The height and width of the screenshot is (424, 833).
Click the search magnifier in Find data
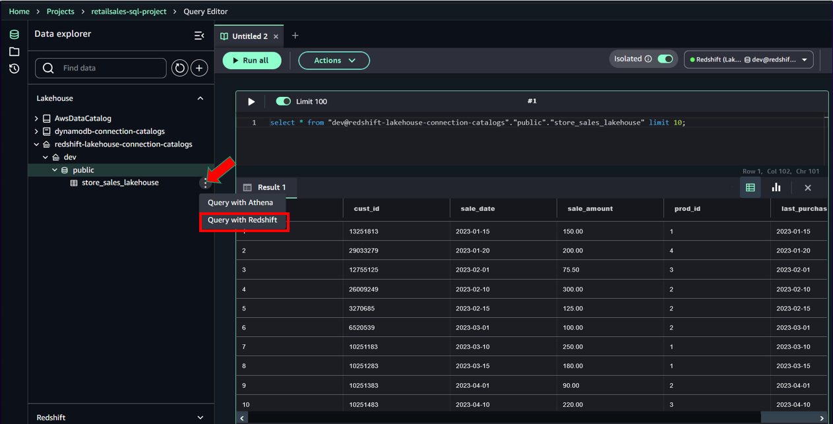pos(48,68)
